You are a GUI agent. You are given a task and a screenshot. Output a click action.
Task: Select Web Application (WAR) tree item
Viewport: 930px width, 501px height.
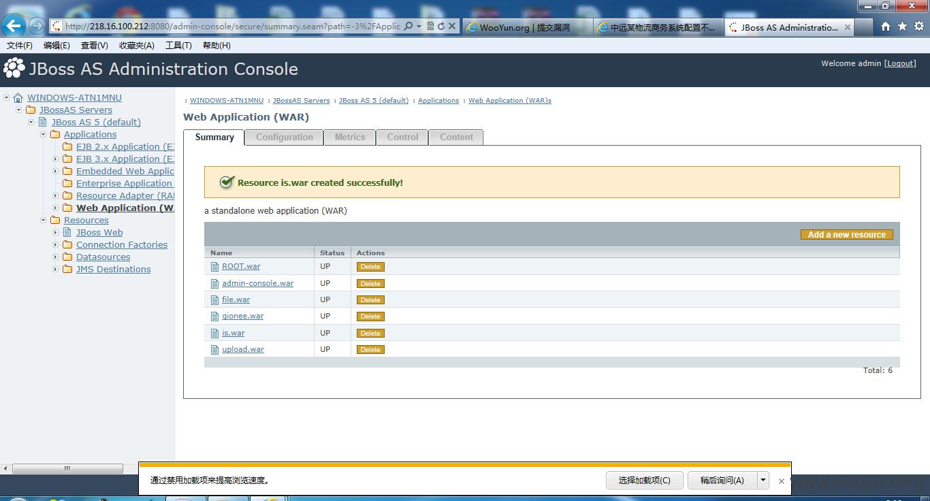[x=125, y=208]
